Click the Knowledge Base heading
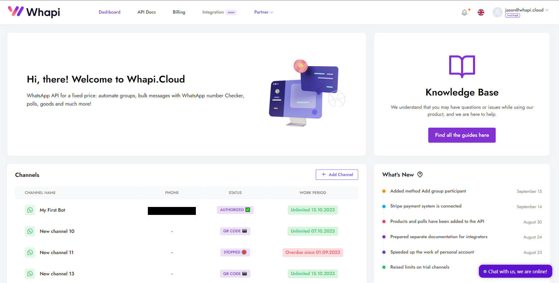 pyautogui.click(x=462, y=92)
